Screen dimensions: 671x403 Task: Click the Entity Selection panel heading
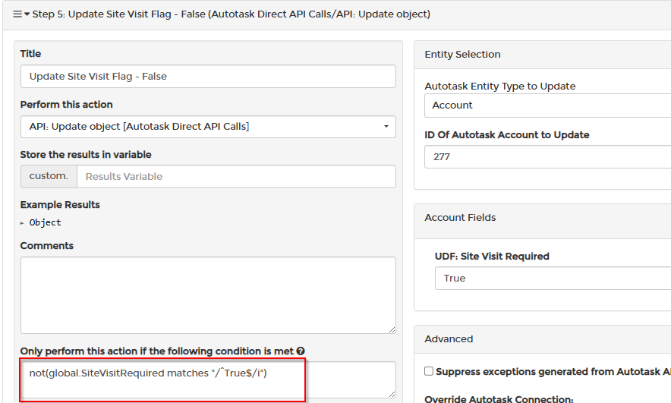coord(462,55)
